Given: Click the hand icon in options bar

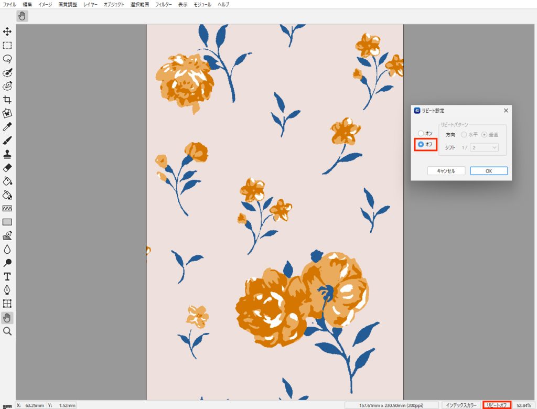Looking at the screenshot, I should [22, 16].
